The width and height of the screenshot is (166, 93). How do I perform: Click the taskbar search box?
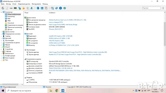(x=27, y=91)
